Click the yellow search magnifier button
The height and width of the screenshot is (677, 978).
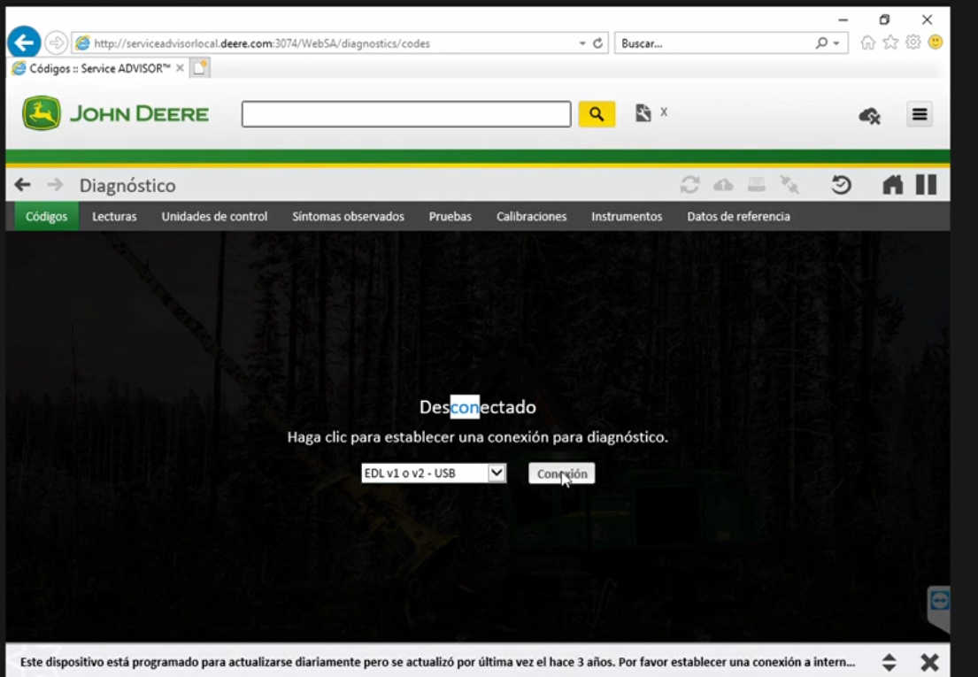tap(597, 113)
